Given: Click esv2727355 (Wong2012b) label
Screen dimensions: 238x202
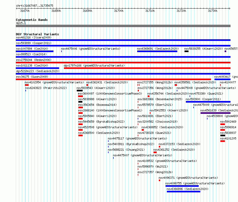Looking at the screenshot, I should point(155,82).
